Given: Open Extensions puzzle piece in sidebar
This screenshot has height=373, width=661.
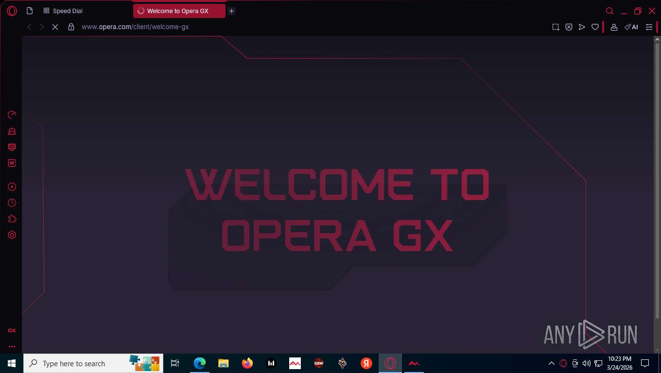Looking at the screenshot, I should pos(12,219).
